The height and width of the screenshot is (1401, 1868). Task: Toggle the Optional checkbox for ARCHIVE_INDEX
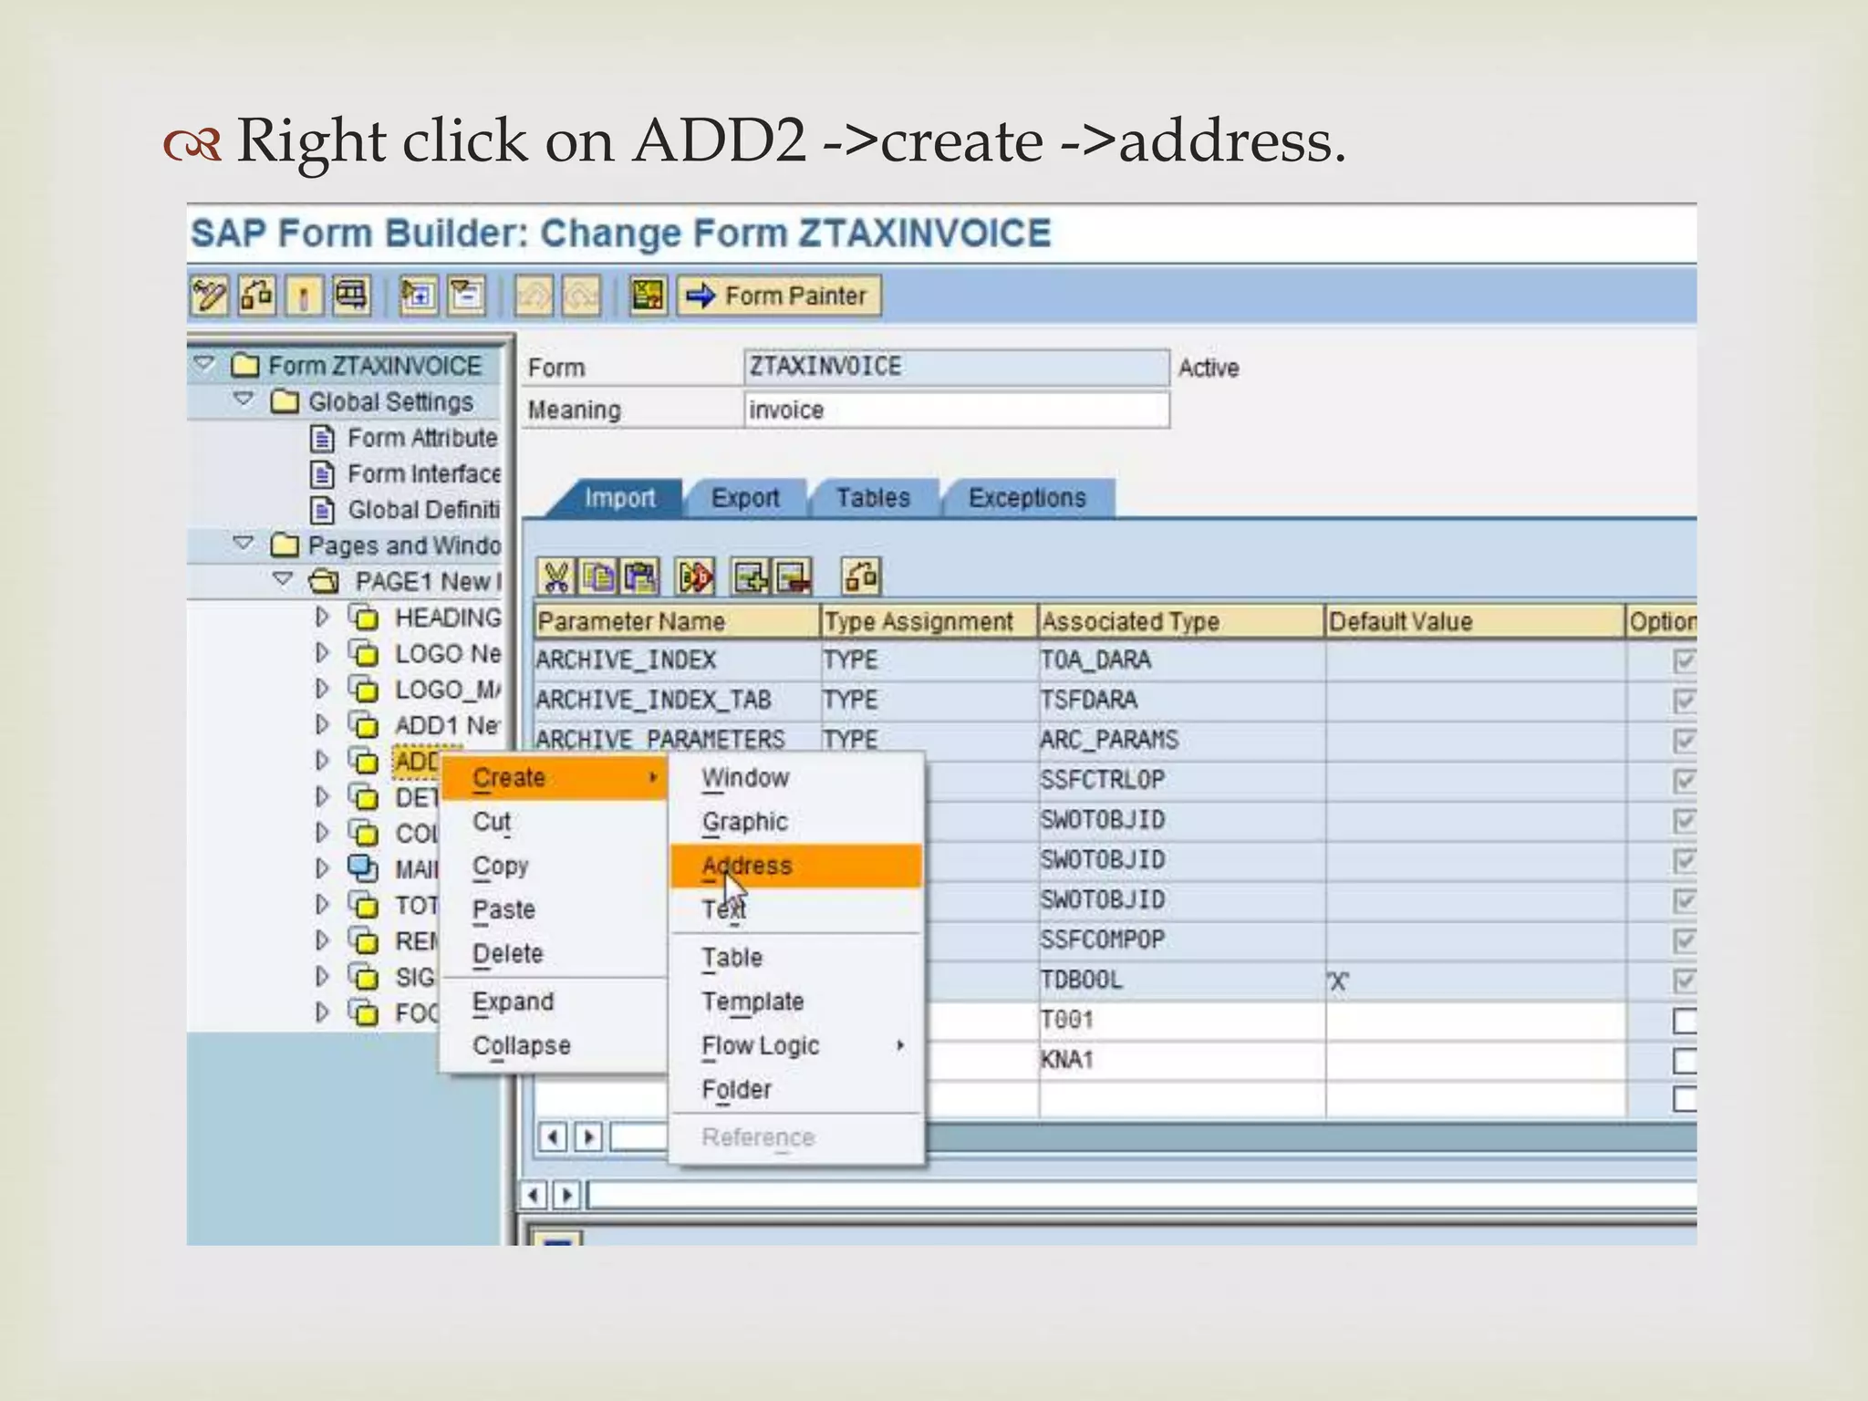point(1685,660)
